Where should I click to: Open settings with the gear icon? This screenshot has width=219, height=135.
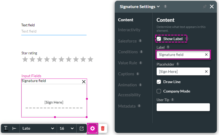(x=93, y=129)
